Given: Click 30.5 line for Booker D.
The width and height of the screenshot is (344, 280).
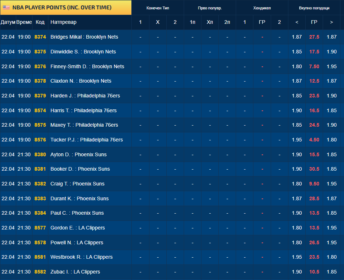Looking at the screenshot, I should [x=314, y=169].
